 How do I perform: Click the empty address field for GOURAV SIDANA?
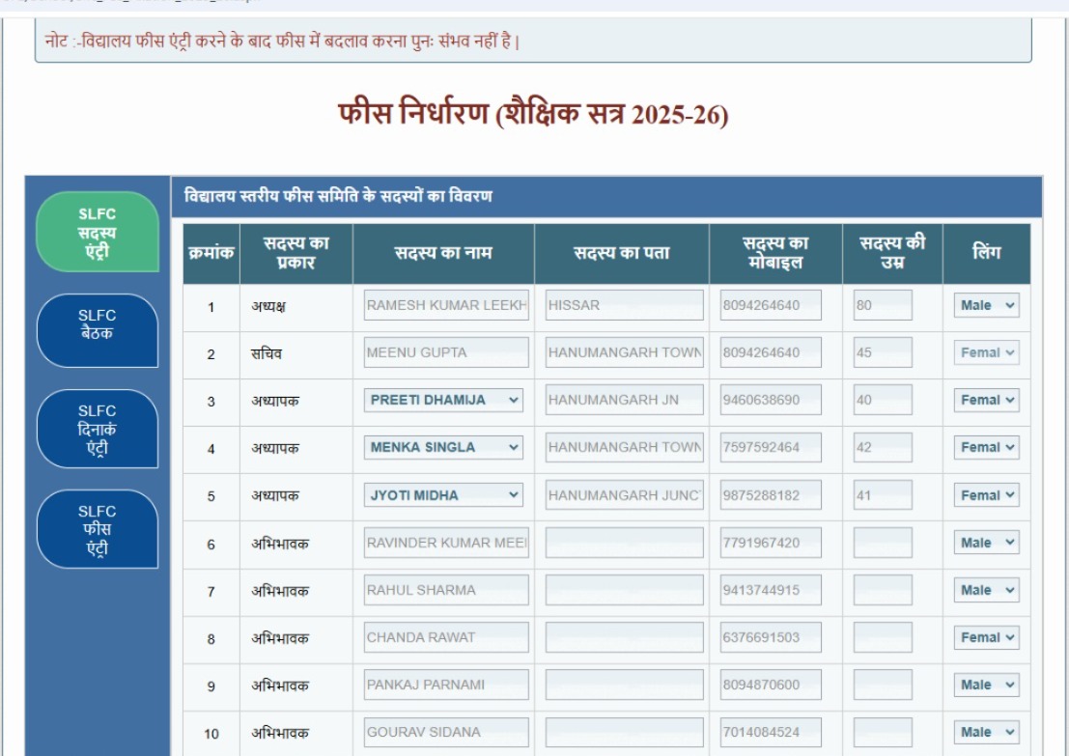624,732
